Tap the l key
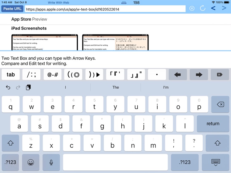Image resolution: width=231 pixels, height=173 pixels. point(185,124)
